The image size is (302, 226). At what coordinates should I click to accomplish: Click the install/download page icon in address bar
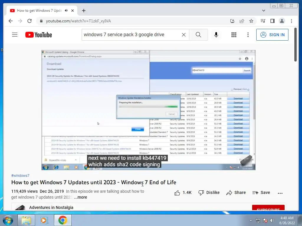click(x=232, y=21)
